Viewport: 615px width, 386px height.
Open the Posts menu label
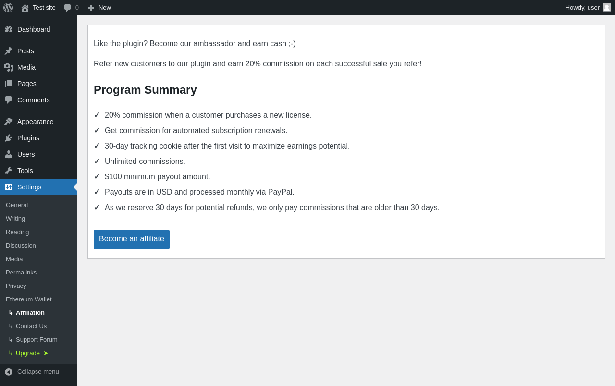pyautogui.click(x=25, y=51)
